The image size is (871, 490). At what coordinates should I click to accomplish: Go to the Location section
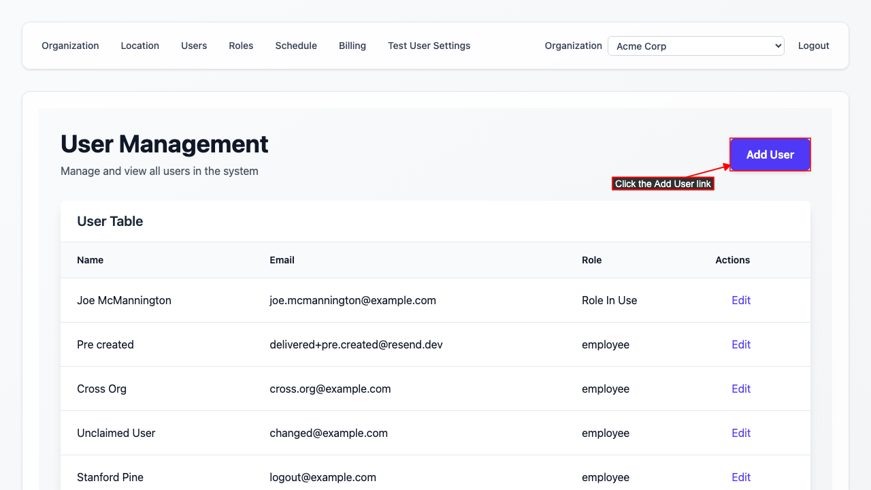point(139,46)
